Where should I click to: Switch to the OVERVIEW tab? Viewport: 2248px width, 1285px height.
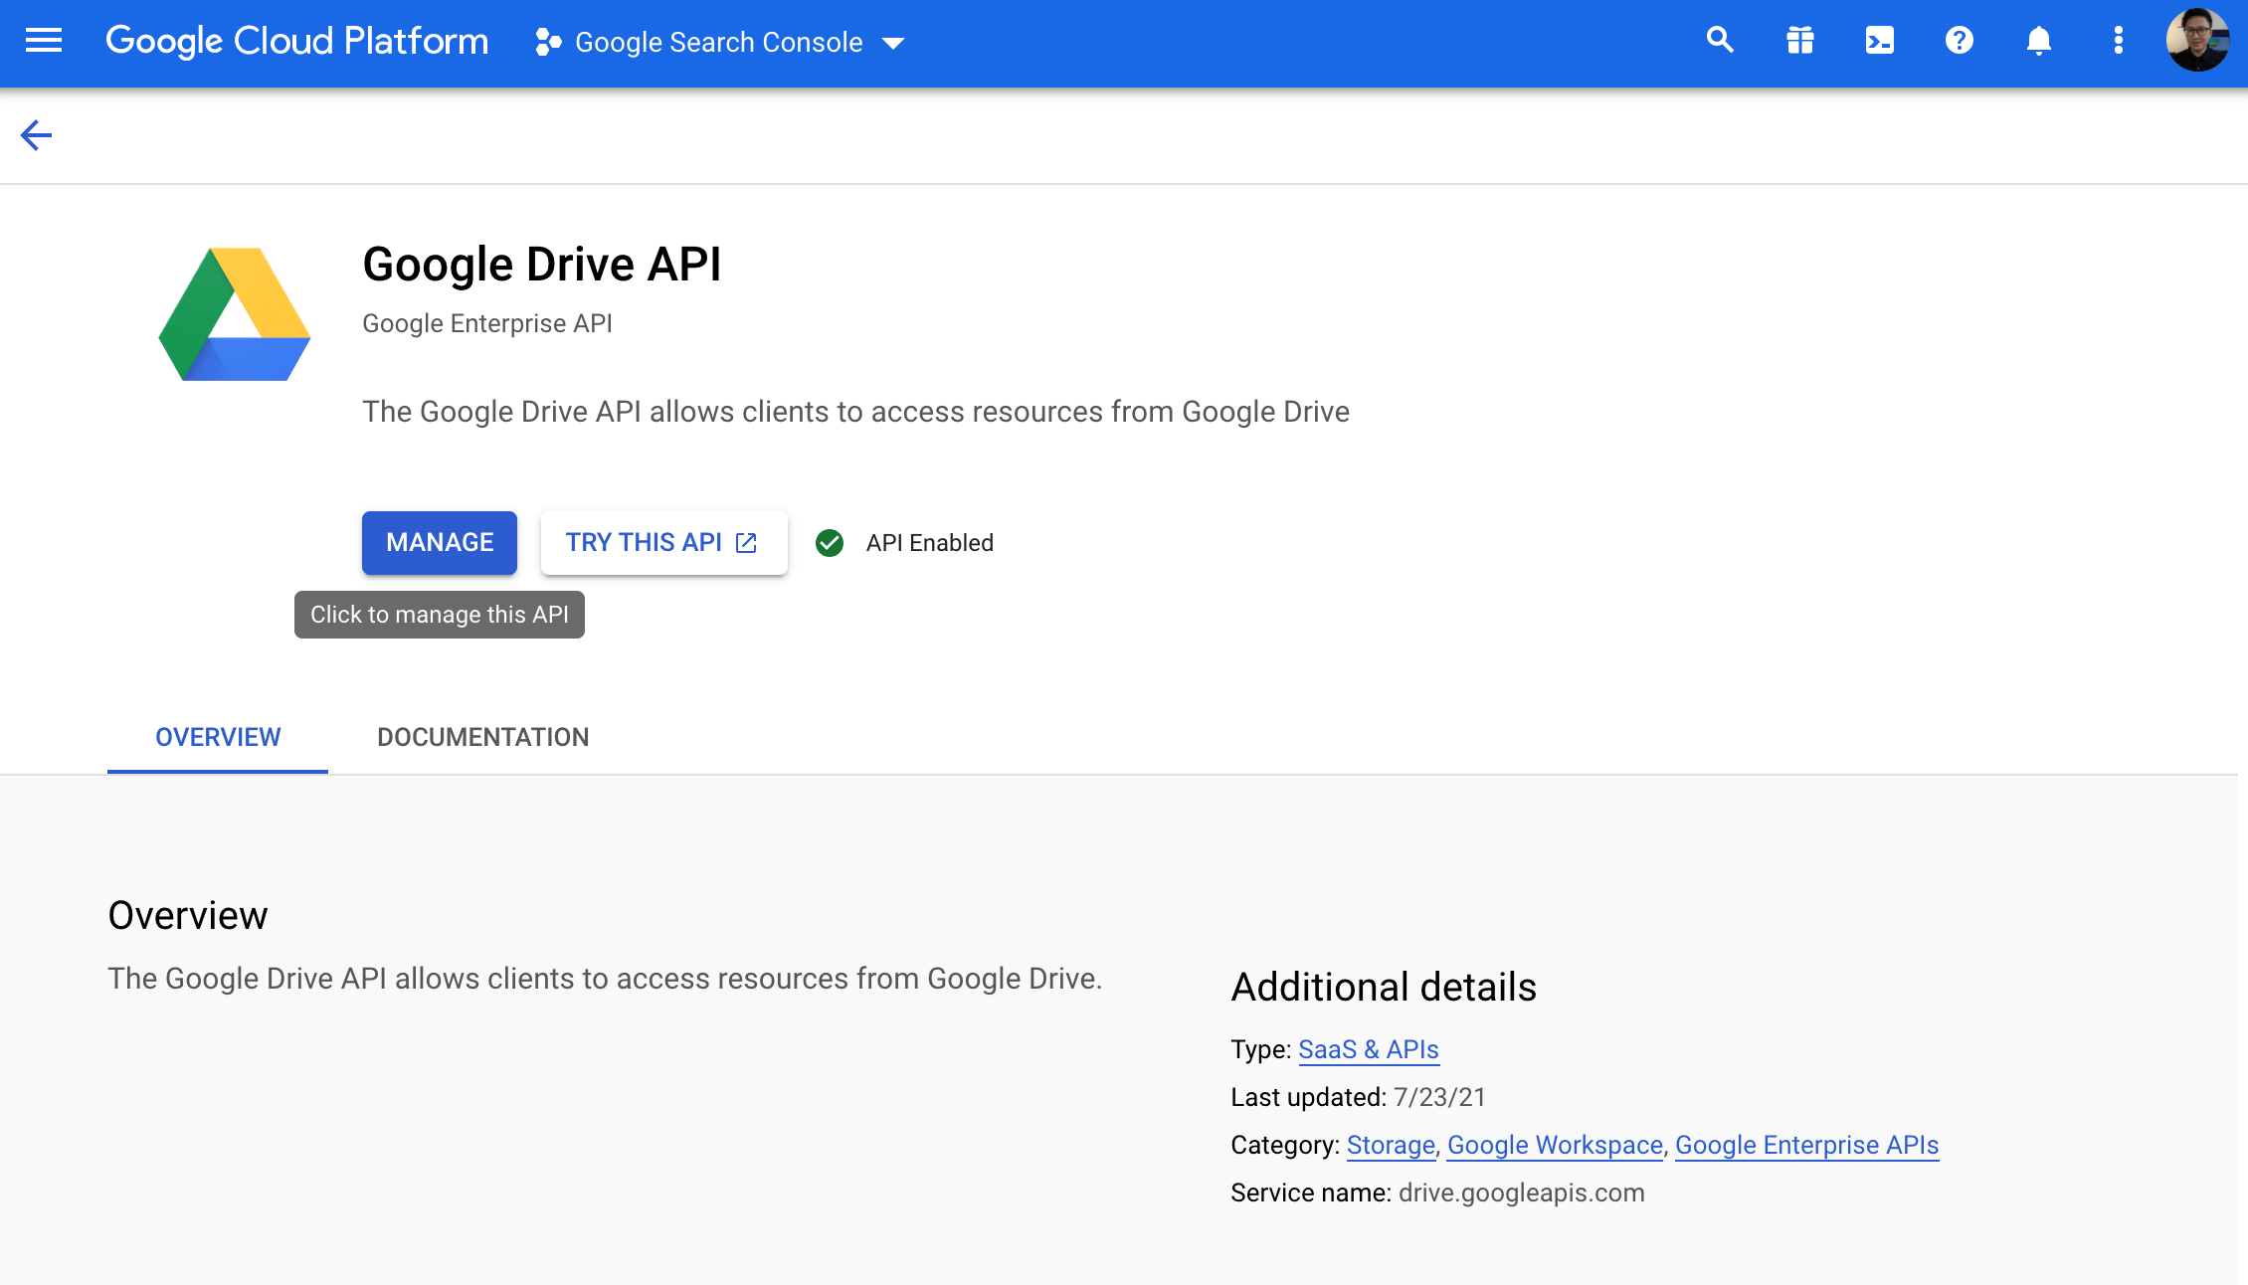[218, 737]
